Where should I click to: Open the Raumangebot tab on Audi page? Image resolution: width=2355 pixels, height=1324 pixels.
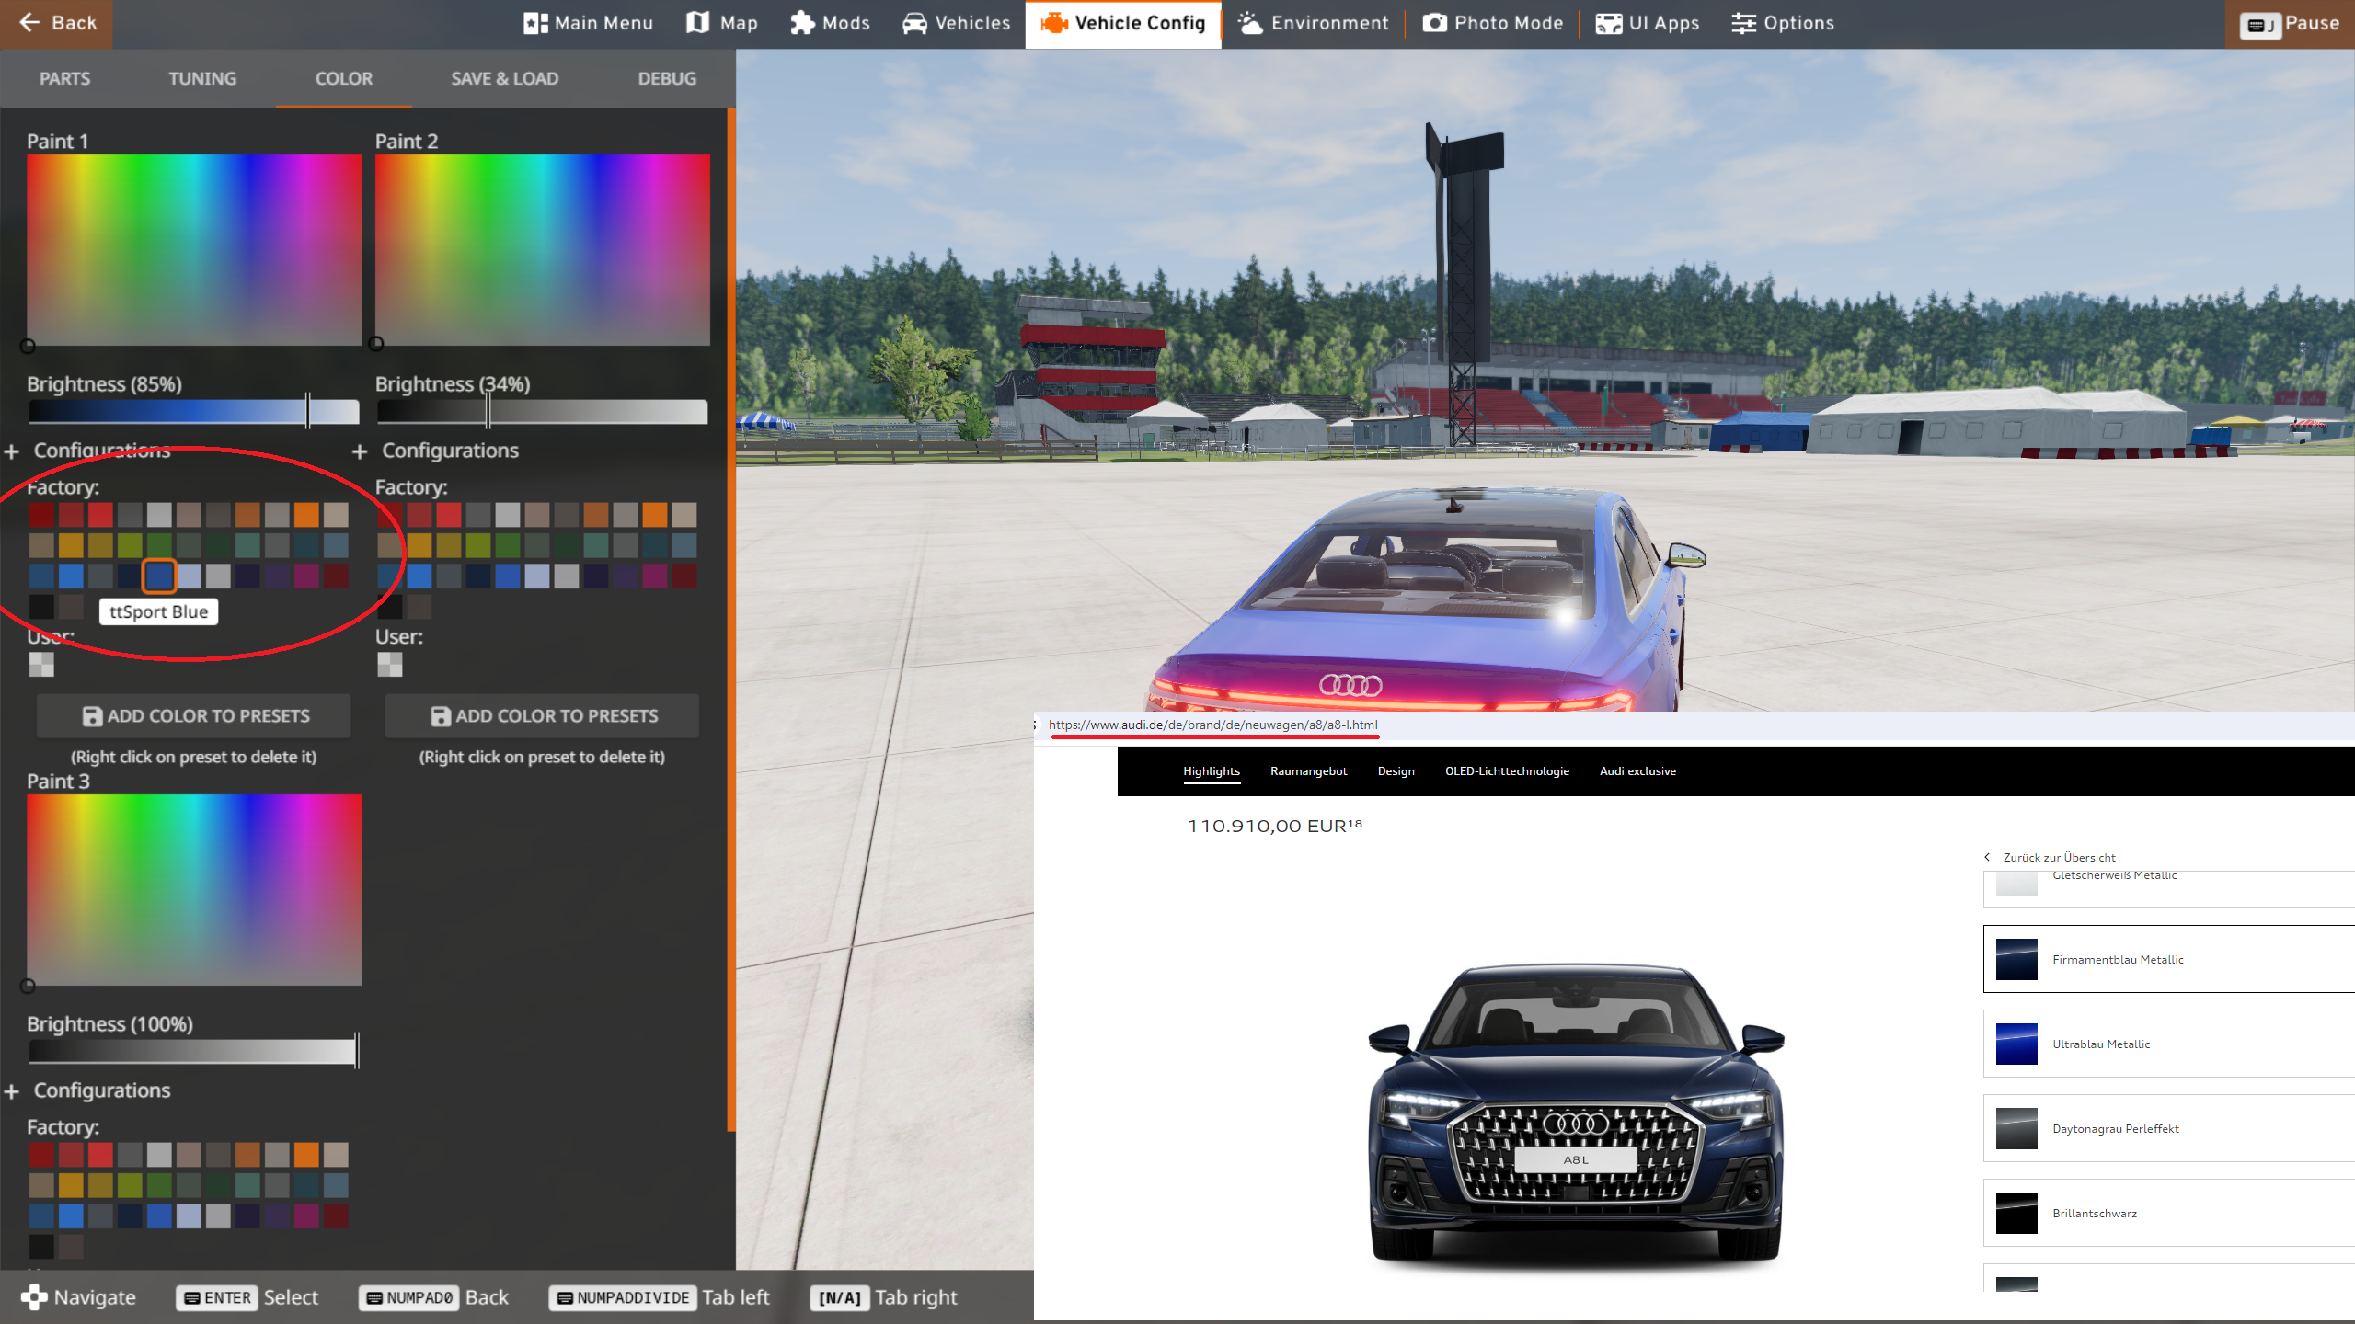tap(1308, 771)
